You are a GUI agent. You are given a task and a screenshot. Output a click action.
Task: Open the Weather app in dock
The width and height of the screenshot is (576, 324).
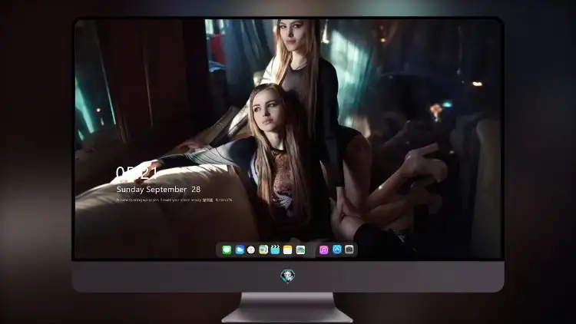click(240, 250)
